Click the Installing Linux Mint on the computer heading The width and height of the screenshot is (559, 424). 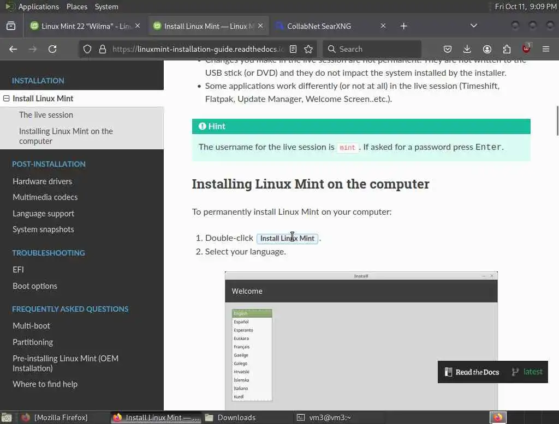(x=311, y=184)
